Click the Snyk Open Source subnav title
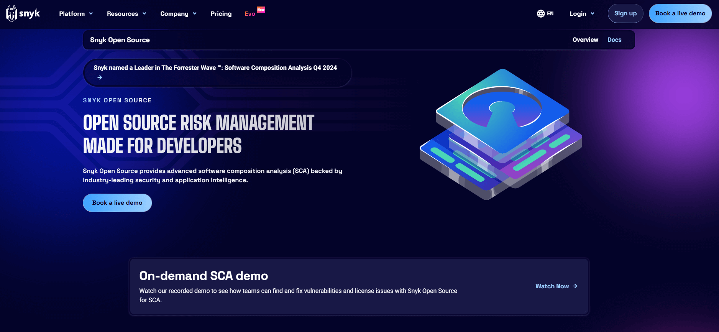This screenshot has width=719, height=332. pyautogui.click(x=120, y=40)
